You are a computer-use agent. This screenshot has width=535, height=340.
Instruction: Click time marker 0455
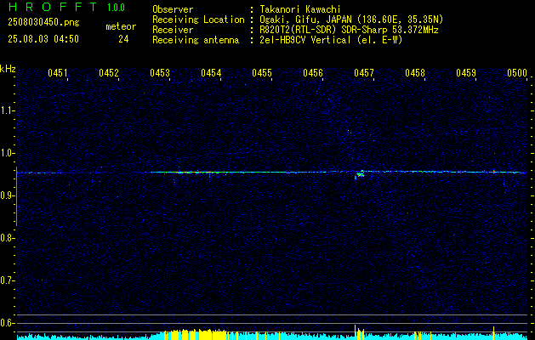pyautogui.click(x=262, y=73)
